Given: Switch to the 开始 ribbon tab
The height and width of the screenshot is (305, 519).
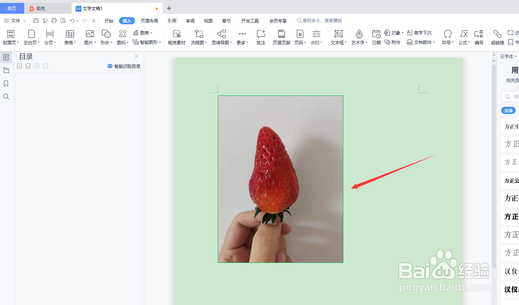Looking at the screenshot, I should tap(109, 21).
